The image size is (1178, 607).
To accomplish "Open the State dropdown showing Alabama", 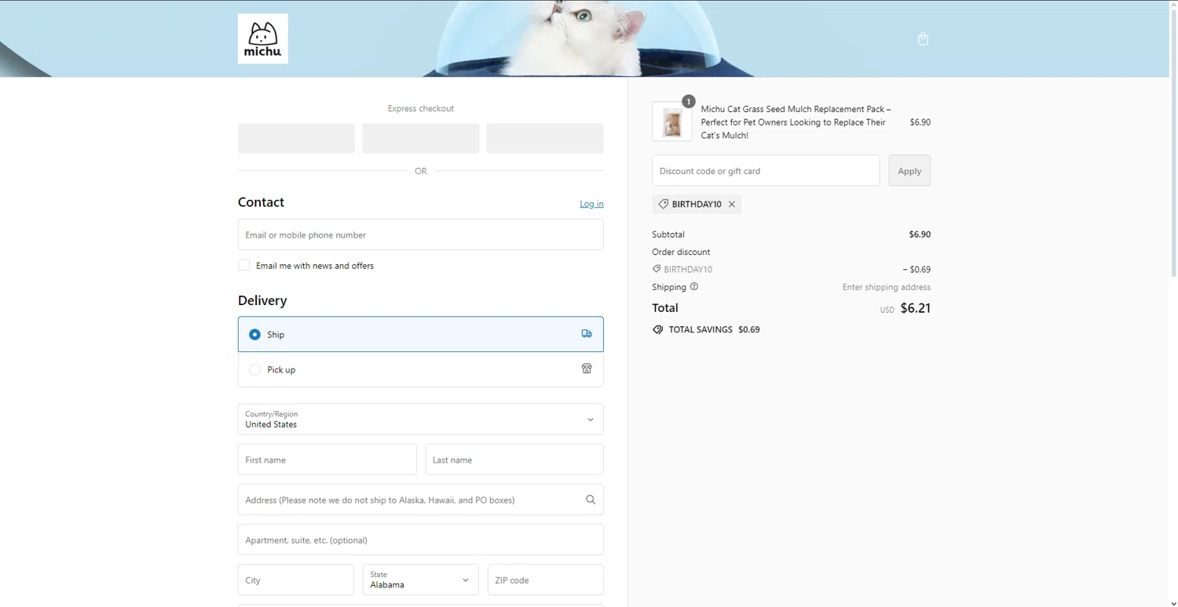I will coord(421,580).
